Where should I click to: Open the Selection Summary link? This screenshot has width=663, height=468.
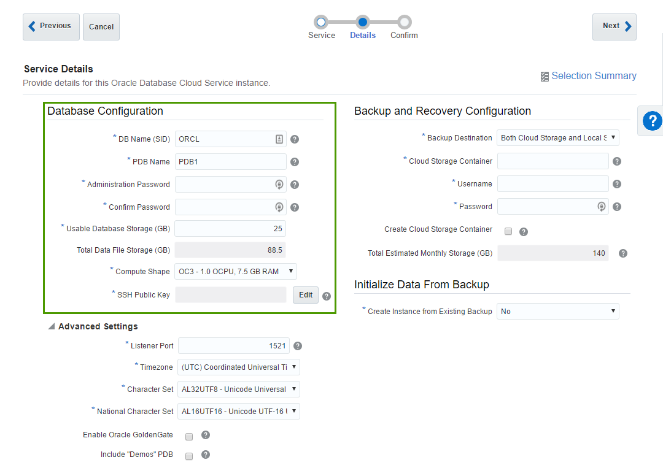click(594, 76)
